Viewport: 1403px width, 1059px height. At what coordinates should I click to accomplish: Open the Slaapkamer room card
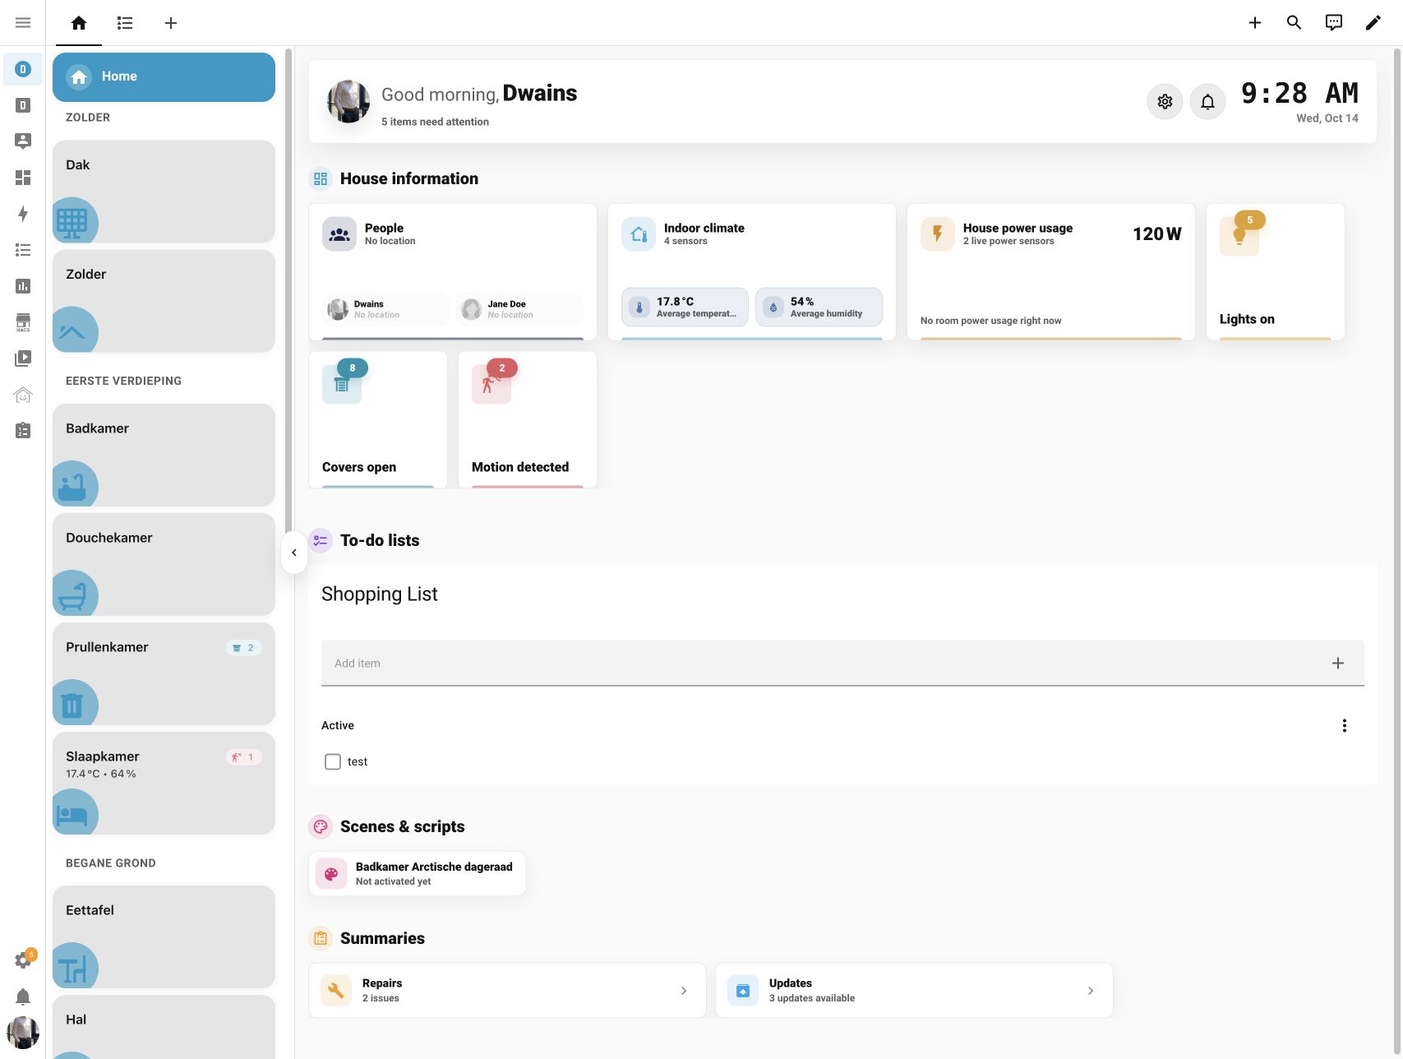point(164,783)
